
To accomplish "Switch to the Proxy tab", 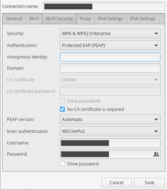I will (85, 19).
